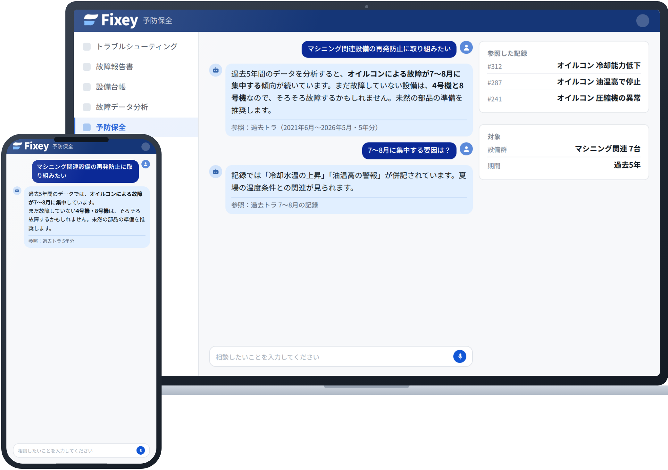This screenshot has height=470, width=668.
Task: Click the microphone button in laptop chat input
Action: (x=460, y=356)
